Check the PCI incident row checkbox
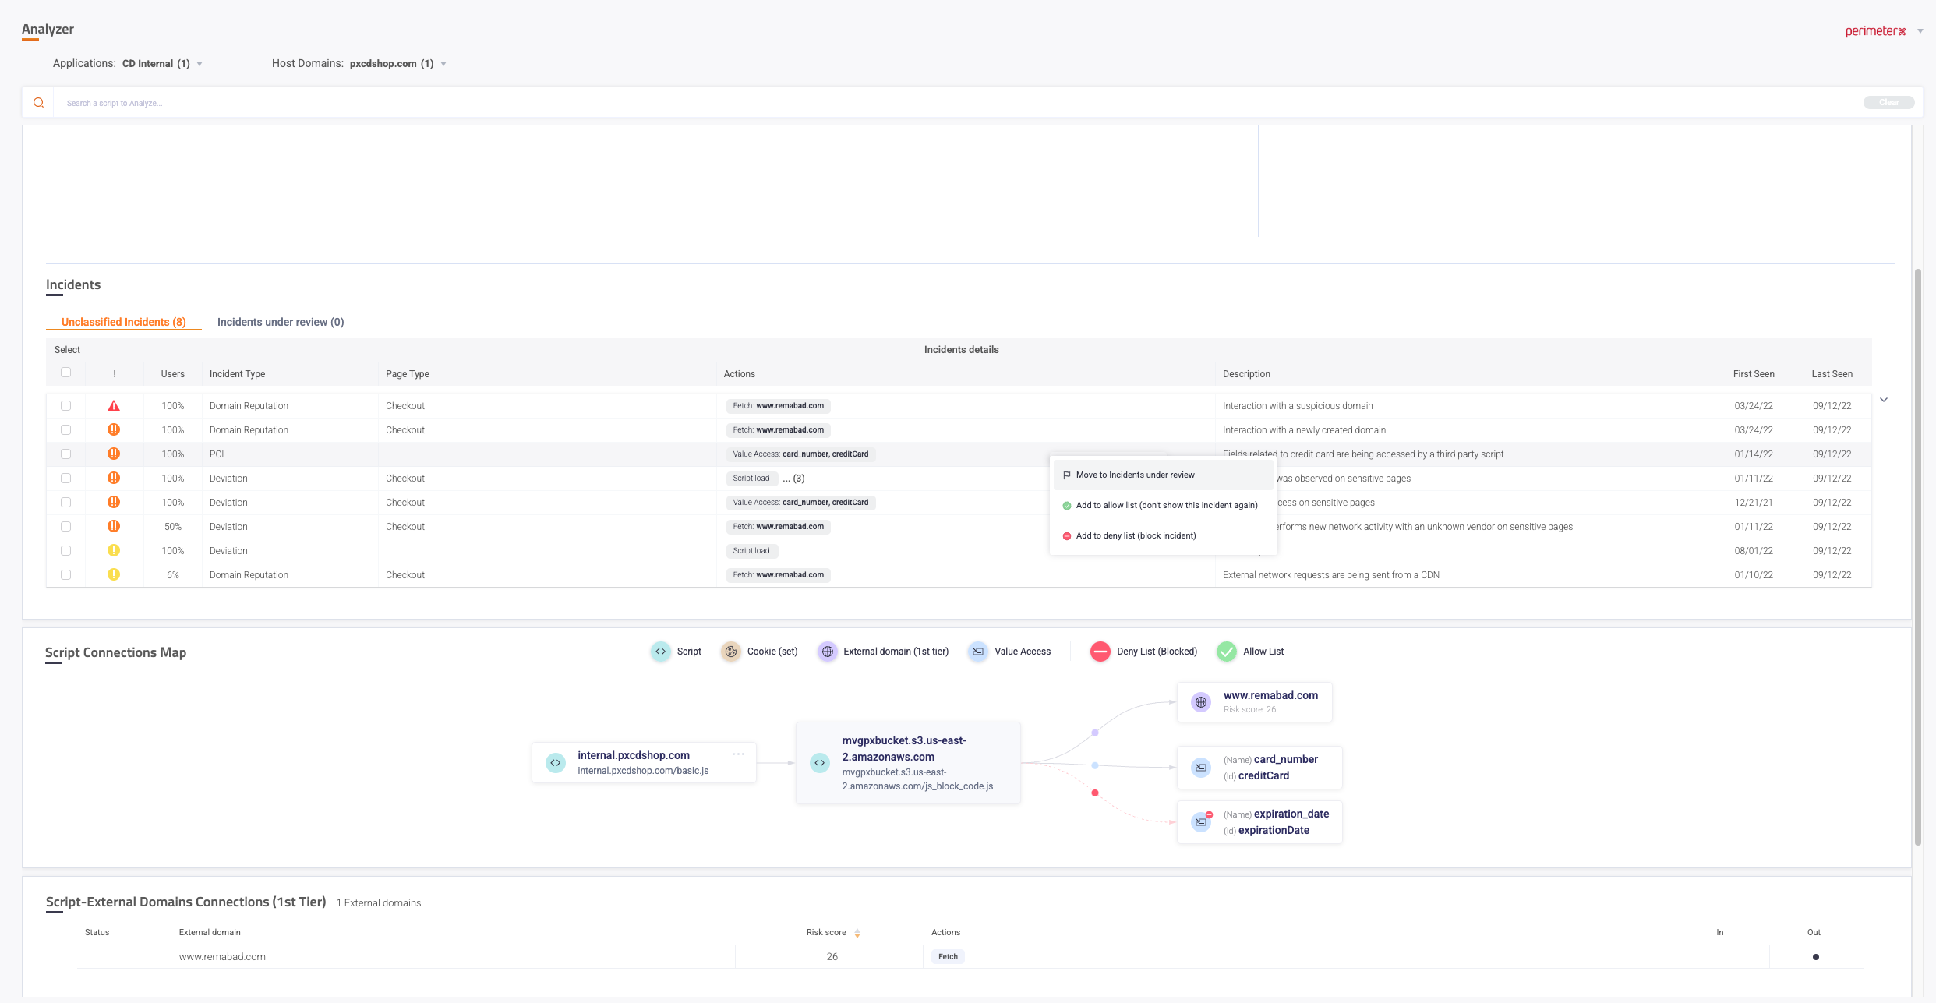 65,454
